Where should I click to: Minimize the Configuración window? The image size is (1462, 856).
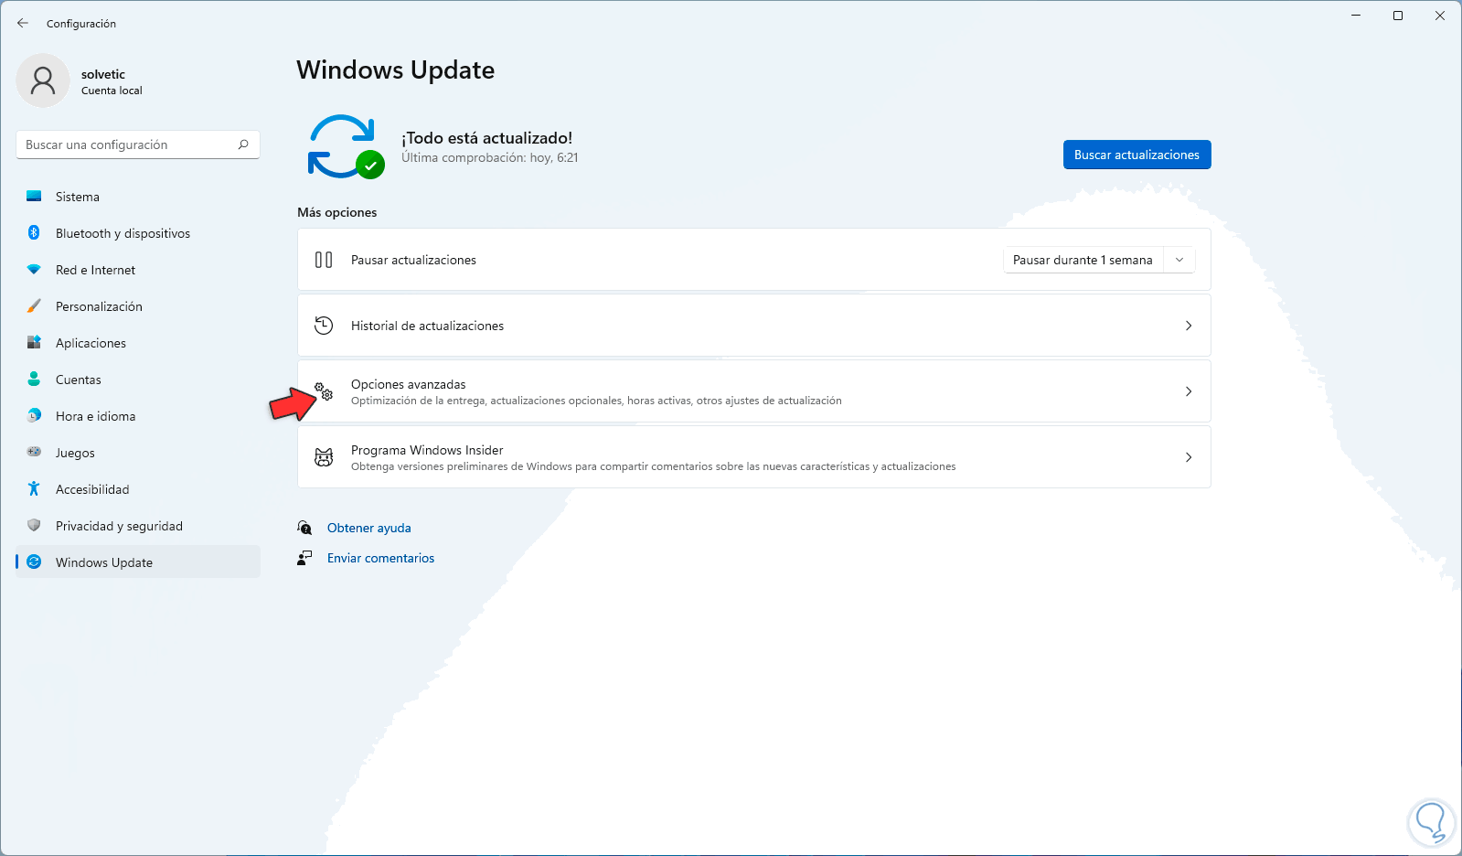[1356, 16]
